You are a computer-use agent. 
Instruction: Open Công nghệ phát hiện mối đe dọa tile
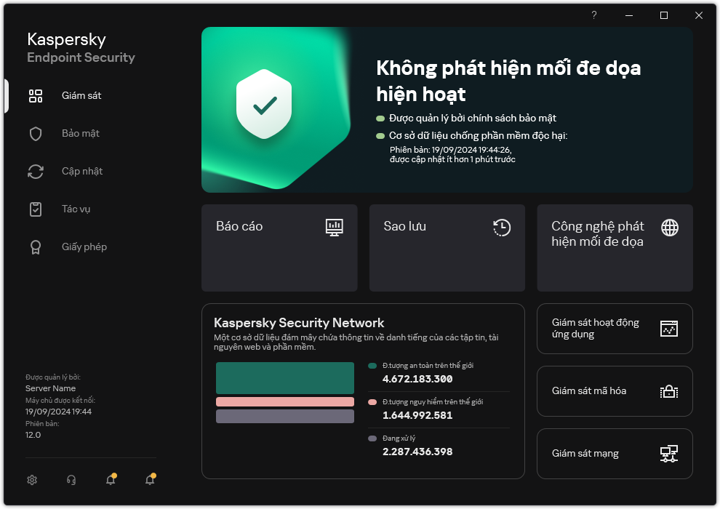tap(615, 248)
